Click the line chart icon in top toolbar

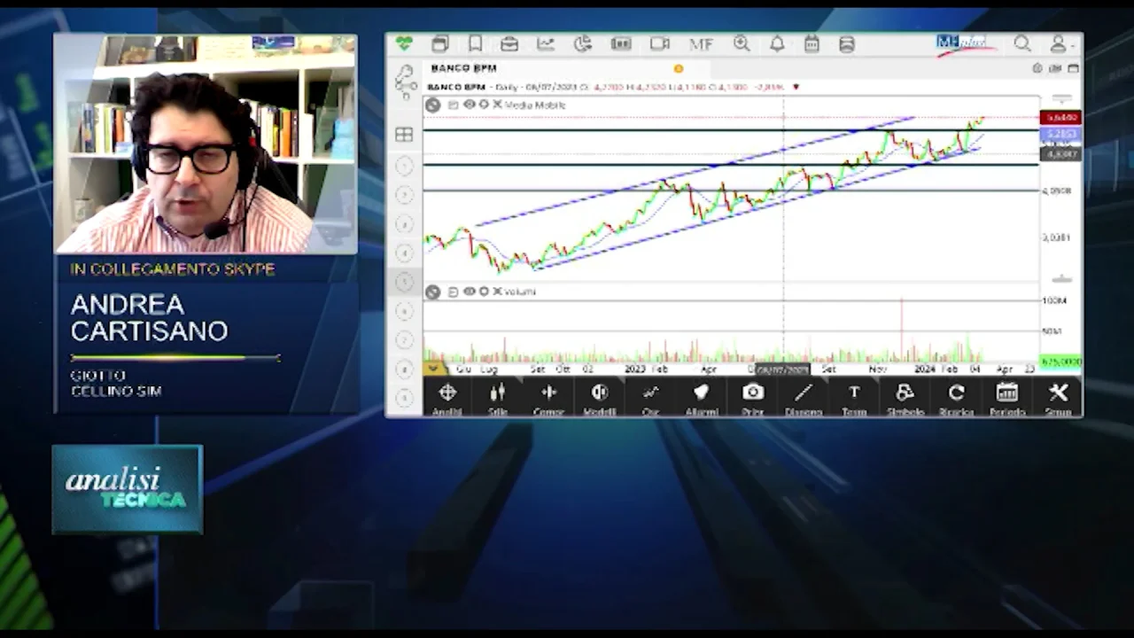click(x=546, y=43)
